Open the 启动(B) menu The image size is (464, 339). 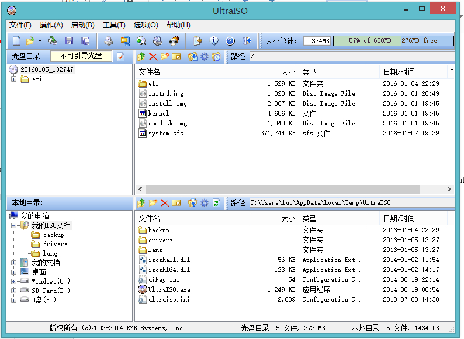pyautogui.click(x=82, y=25)
